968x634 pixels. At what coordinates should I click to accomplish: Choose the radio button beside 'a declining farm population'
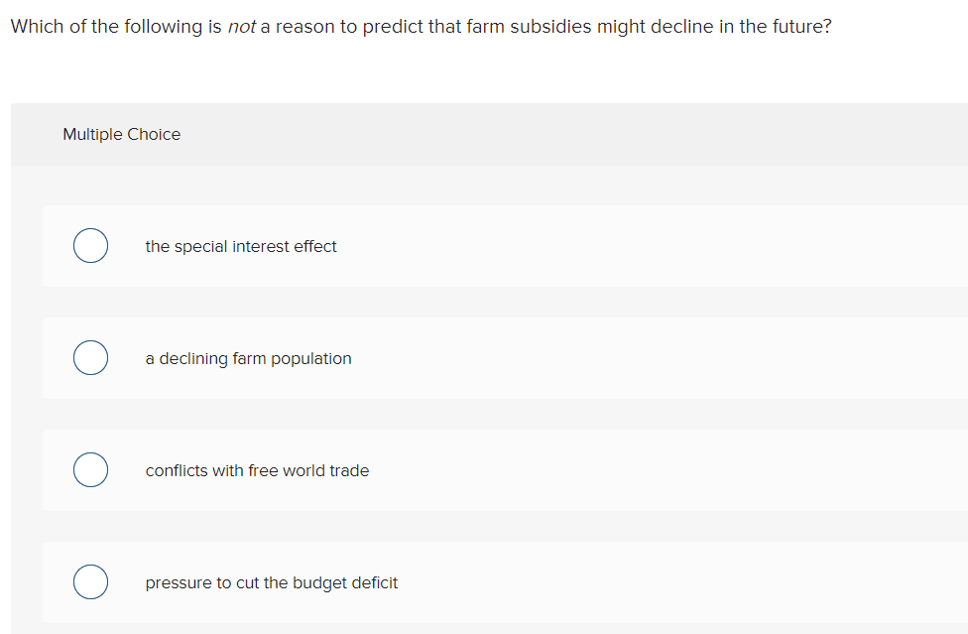click(x=90, y=357)
